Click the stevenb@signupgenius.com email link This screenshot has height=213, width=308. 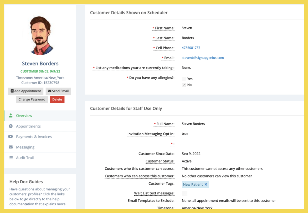click(203, 58)
